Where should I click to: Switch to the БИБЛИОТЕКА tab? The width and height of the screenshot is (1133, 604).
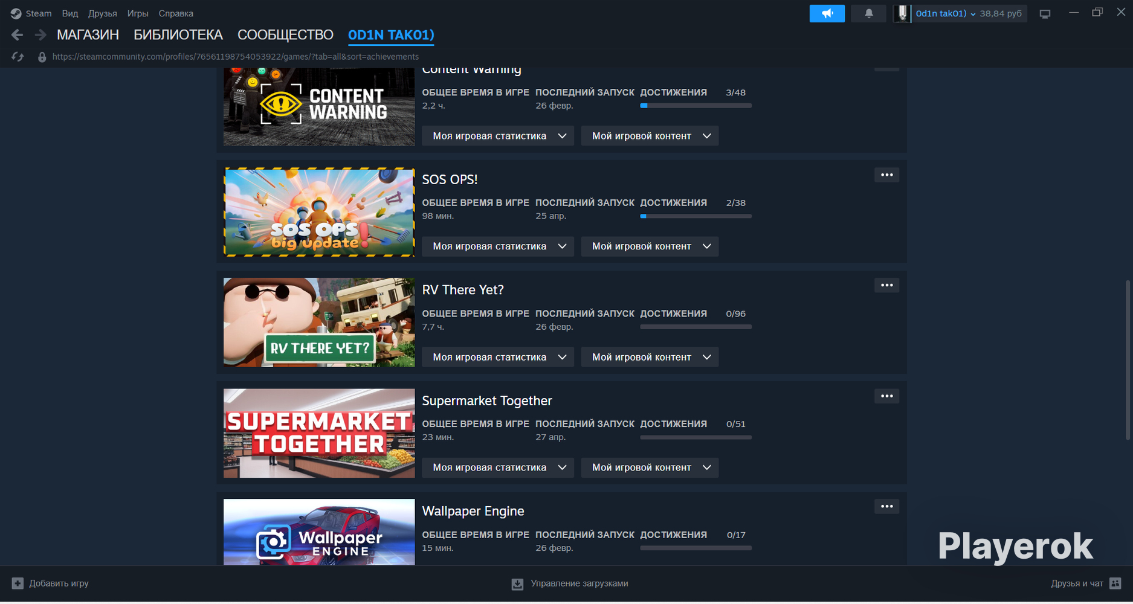178,35
